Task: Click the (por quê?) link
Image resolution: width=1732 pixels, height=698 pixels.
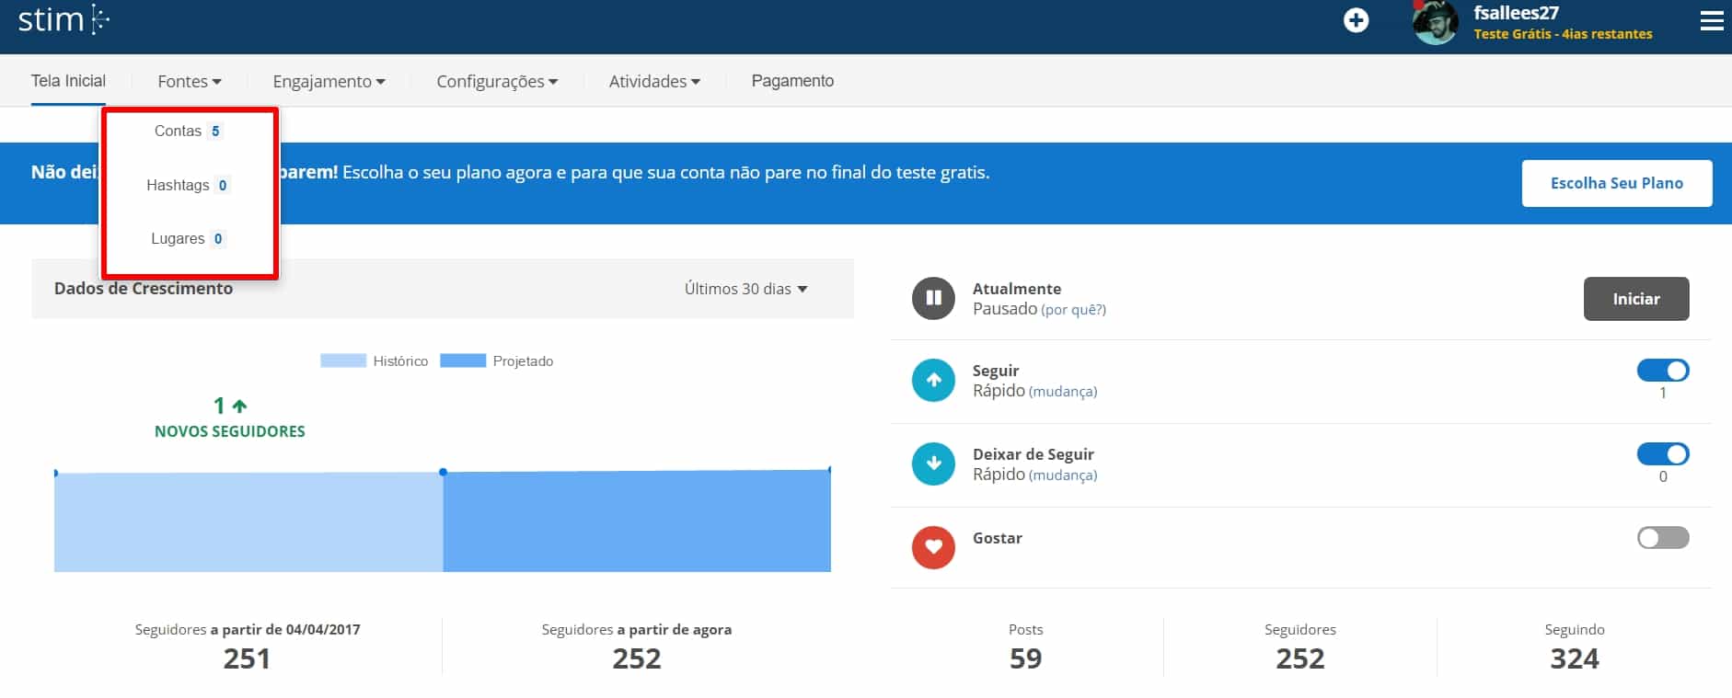Action: click(x=1073, y=310)
